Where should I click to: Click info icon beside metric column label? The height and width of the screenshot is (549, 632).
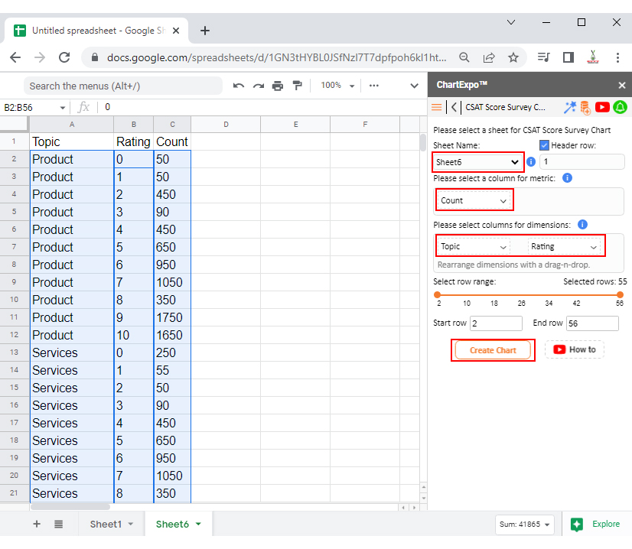567,177
